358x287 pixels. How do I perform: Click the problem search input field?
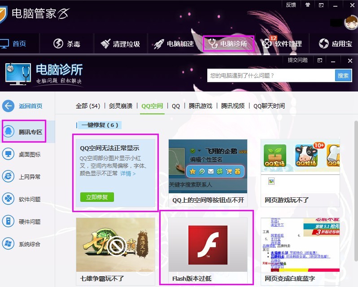click(271, 75)
